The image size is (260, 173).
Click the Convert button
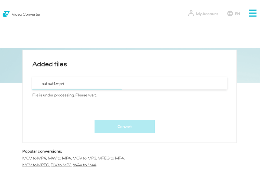[x=125, y=126]
